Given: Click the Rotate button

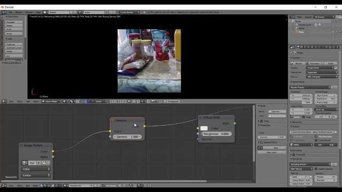Looking at the screenshot, I should (x=14, y=26).
